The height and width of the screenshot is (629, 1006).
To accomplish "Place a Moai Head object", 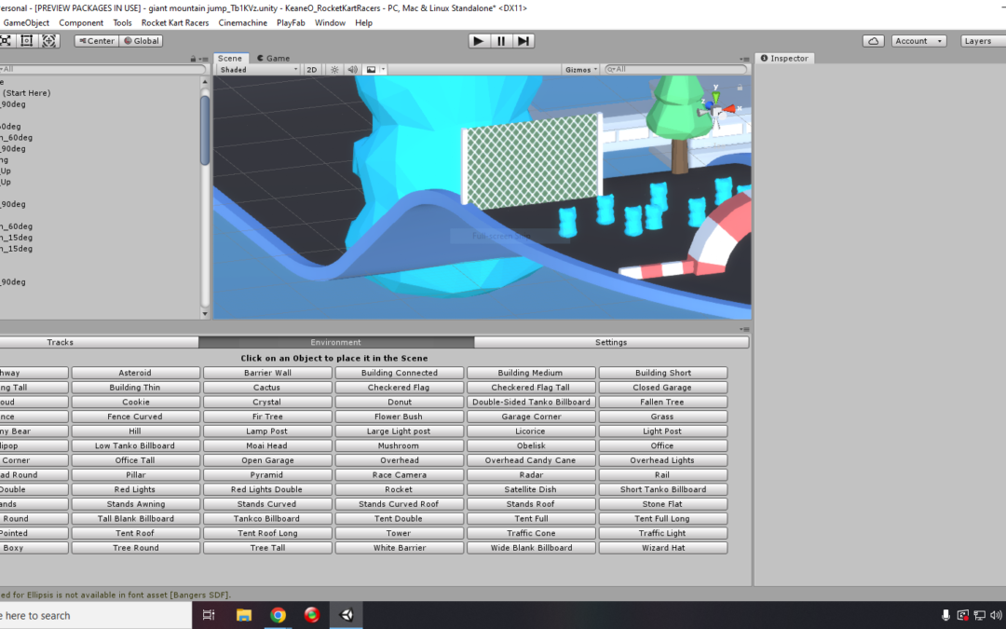I will 267,445.
